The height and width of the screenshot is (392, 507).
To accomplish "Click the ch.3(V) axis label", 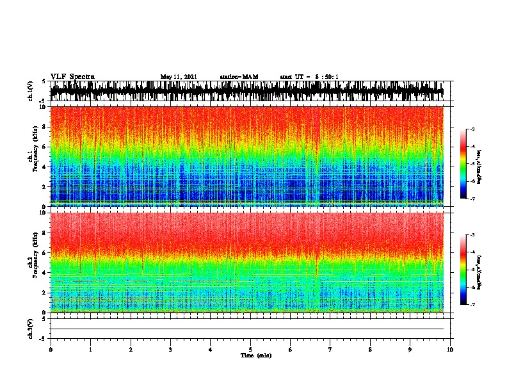I will pyautogui.click(x=31, y=329).
